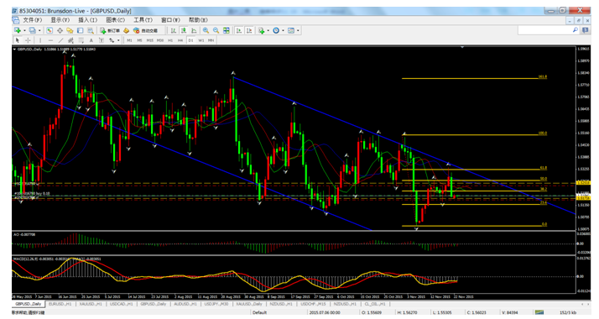This screenshot has height=319, width=599.
Task: Open the 插入(I) Insert menu
Action: [x=88, y=20]
